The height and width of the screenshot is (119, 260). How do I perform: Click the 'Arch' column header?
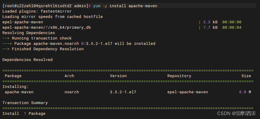[69, 76]
